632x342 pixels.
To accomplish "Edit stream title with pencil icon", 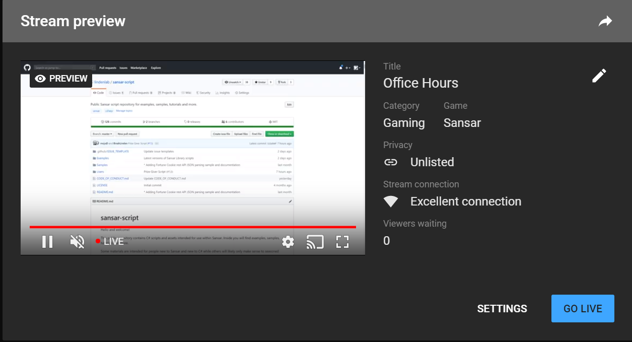I will click(x=599, y=76).
